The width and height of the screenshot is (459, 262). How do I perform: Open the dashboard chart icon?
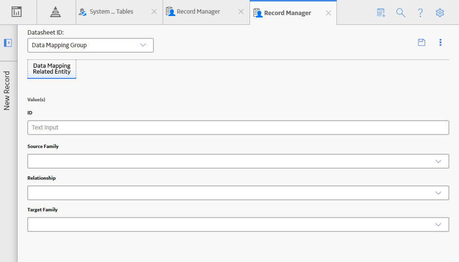pyautogui.click(x=17, y=12)
